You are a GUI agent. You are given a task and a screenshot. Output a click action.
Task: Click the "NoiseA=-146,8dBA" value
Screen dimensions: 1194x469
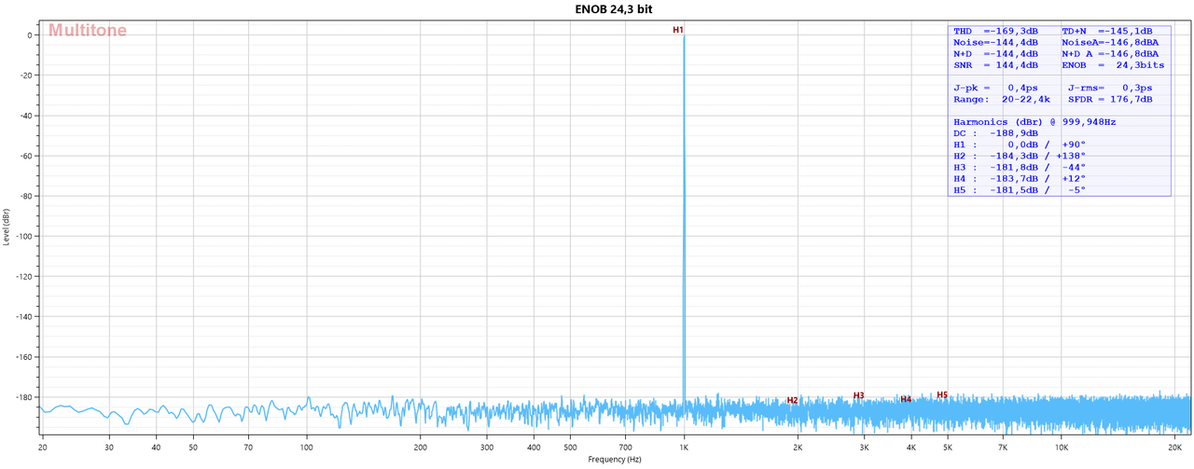click(x=1110, y=43)
